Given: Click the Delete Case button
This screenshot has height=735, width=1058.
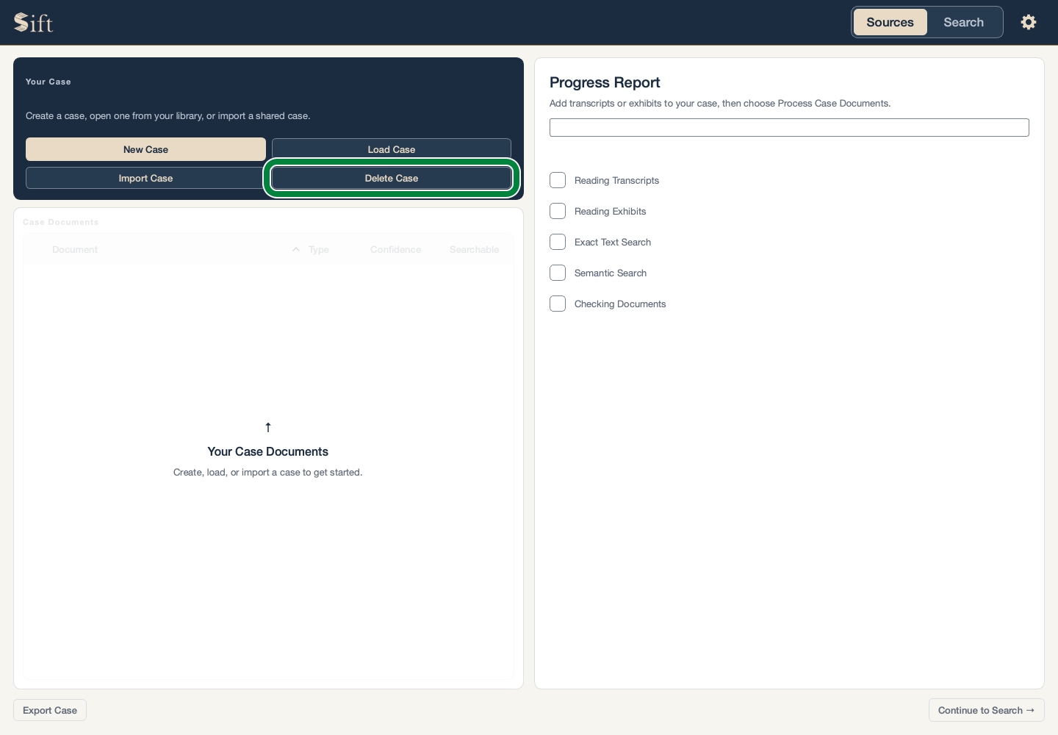Looking at the screenshot, I should 392,178.
